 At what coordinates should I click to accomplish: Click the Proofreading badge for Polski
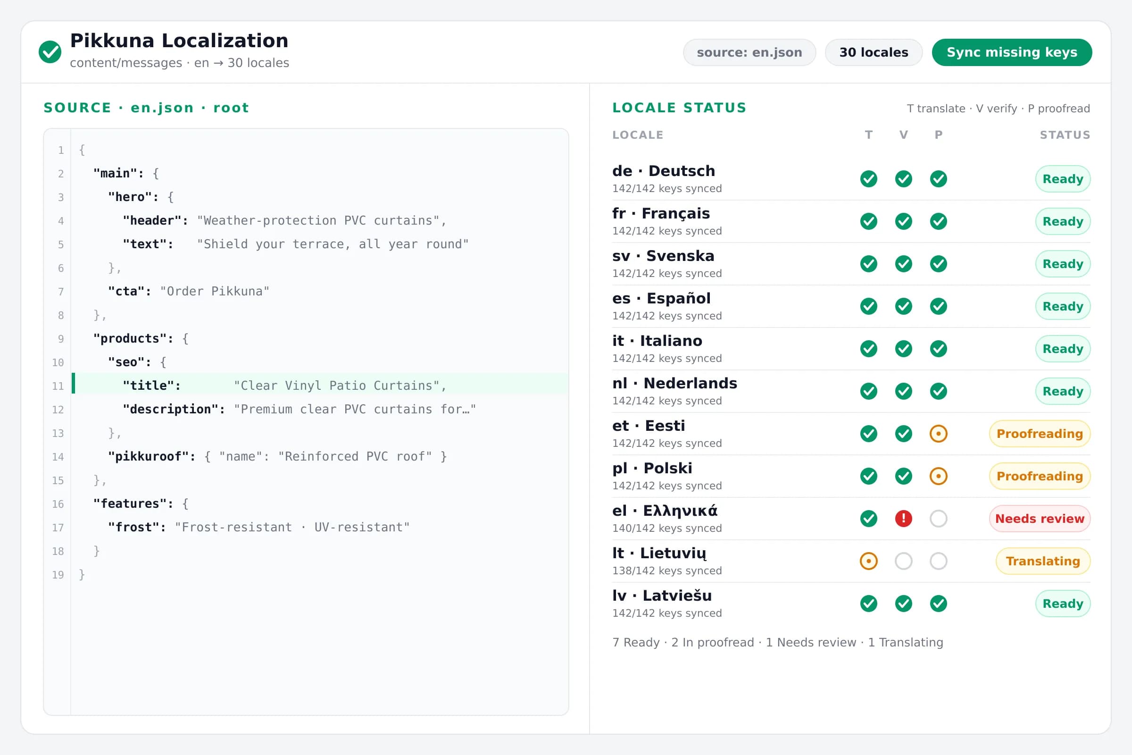click(1040, 476)
